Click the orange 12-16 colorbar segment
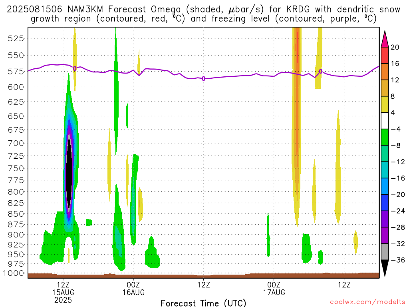The height and width of the screenshot is (307, 409). point(385,72)
